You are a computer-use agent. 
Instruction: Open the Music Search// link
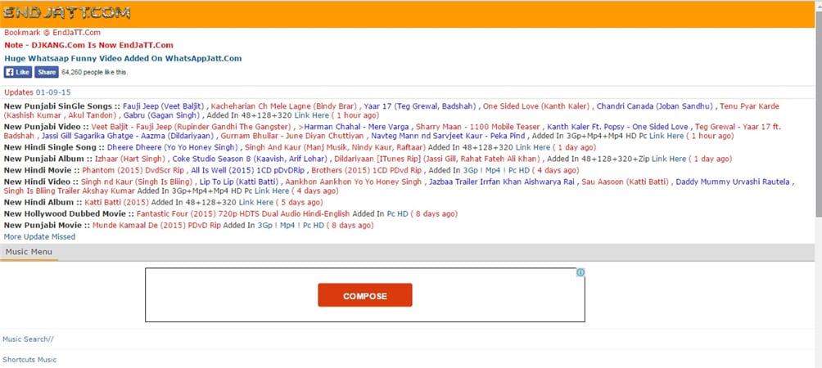28,339
